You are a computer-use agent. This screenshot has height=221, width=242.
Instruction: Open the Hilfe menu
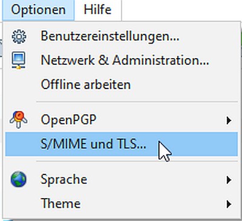98,10
